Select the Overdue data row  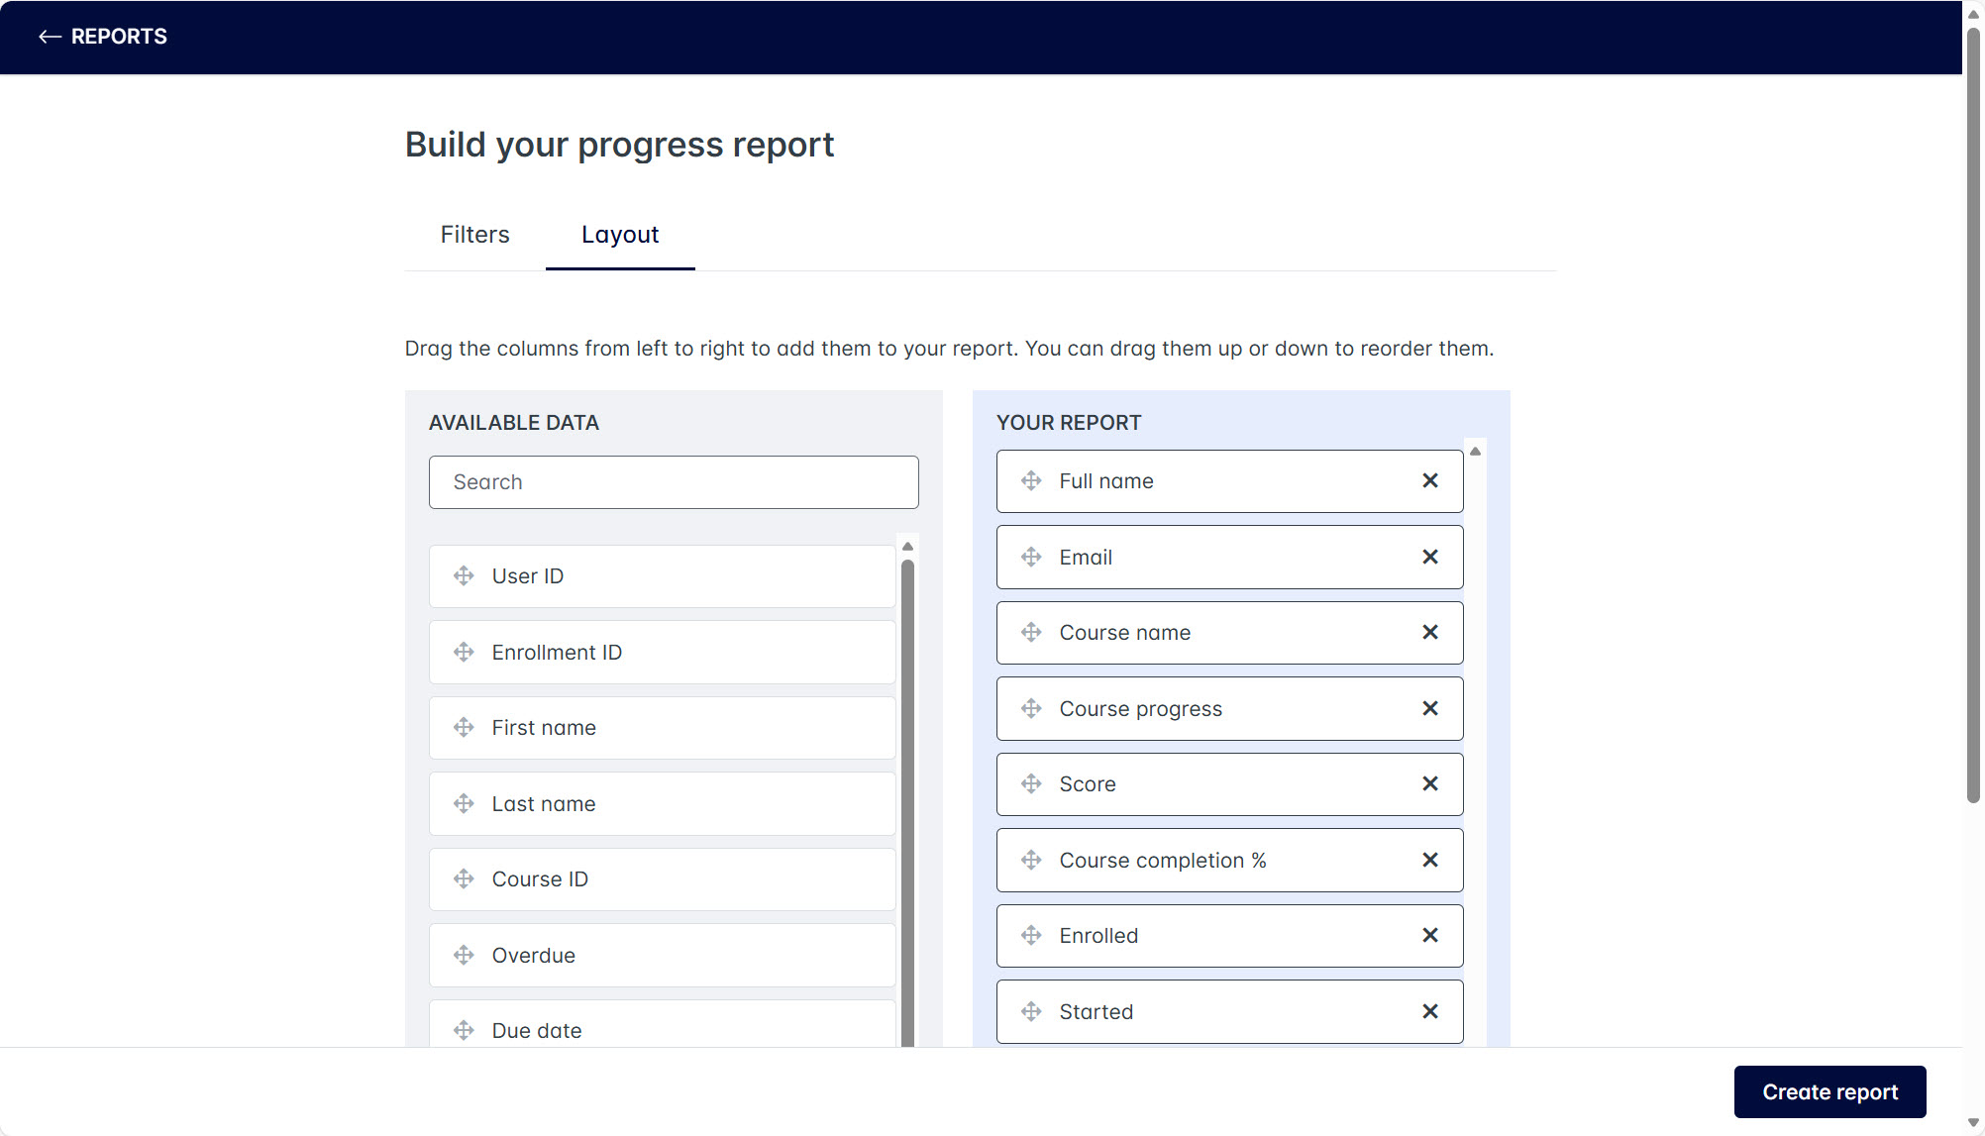tap(662, 955)
